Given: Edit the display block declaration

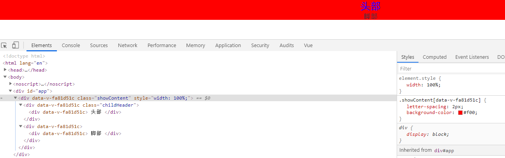Looking at the screenshot, I should tap(428, 134).
